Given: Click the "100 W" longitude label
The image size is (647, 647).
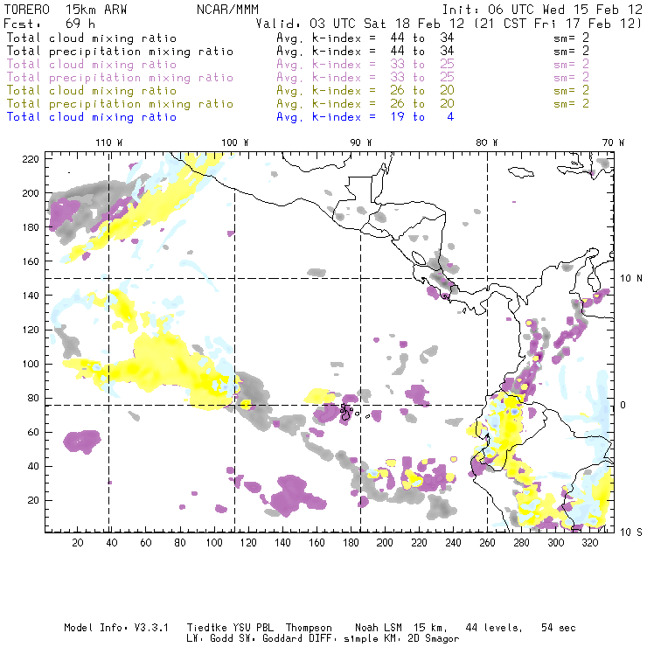Looking at the screenshot, I should [x=235, y=143].
